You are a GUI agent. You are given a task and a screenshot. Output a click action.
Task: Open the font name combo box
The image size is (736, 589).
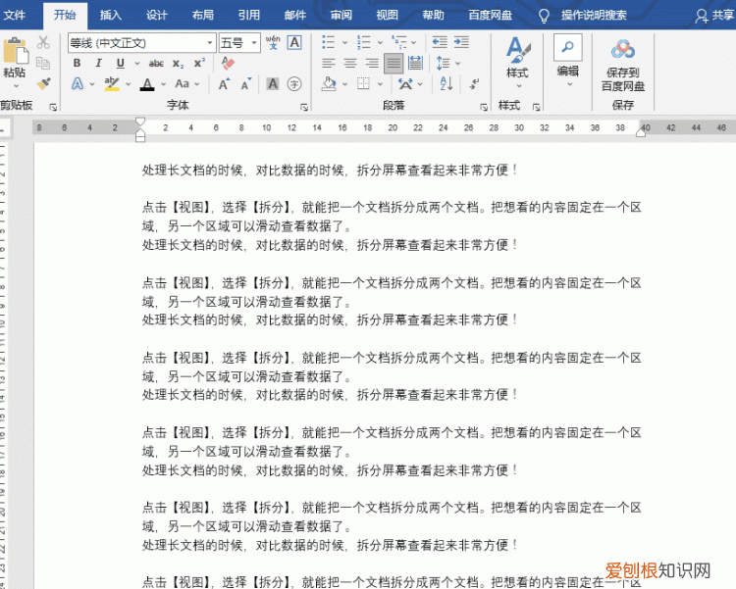[141, 43]
